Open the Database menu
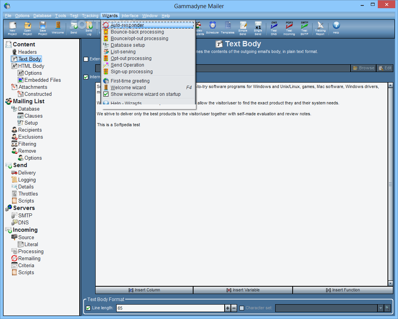Viewport: 398px width, 319px height. tap(42, 16)
